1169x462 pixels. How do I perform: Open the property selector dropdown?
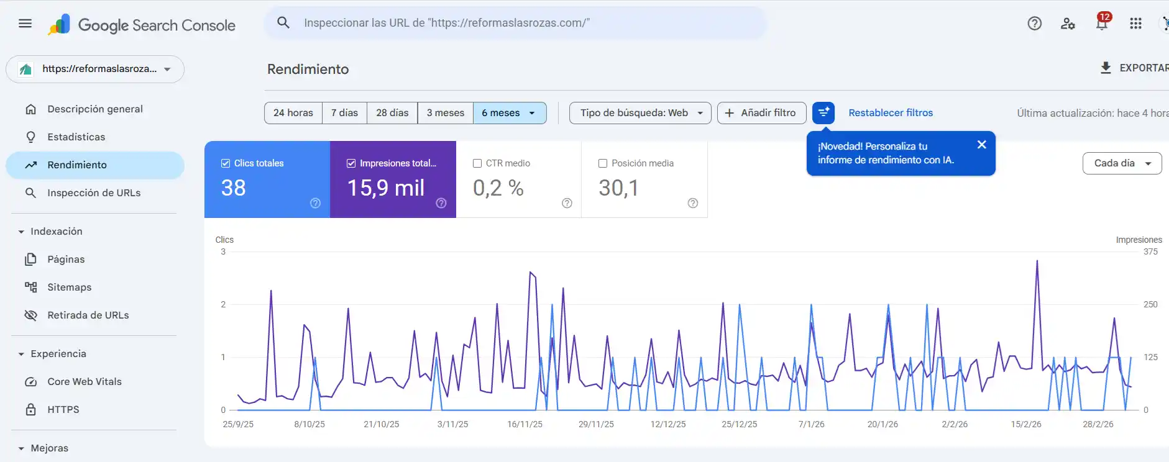95,69
